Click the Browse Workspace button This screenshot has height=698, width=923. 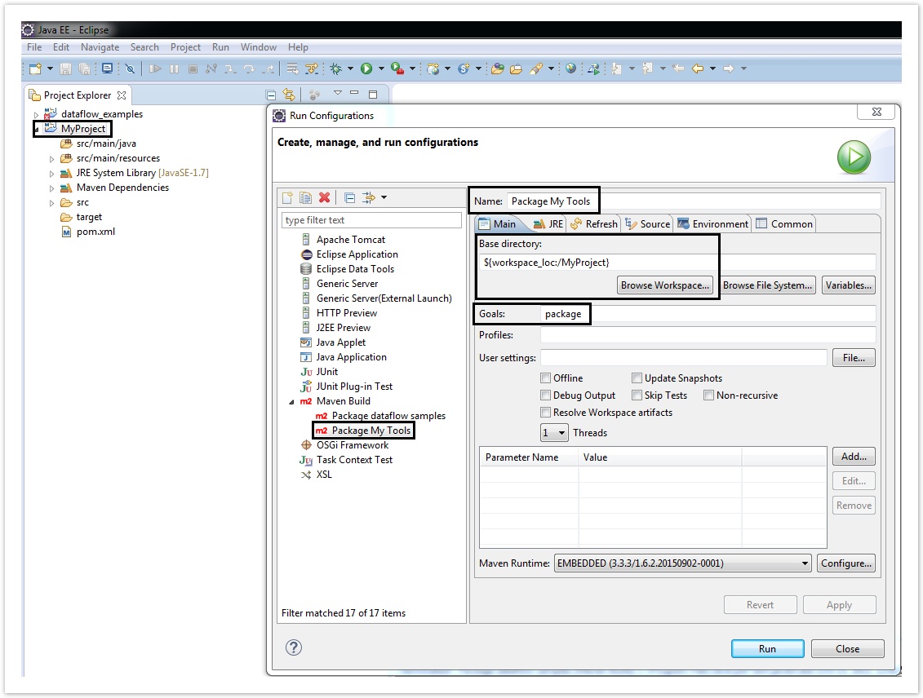pyautogui.click(x=664, y=285)
